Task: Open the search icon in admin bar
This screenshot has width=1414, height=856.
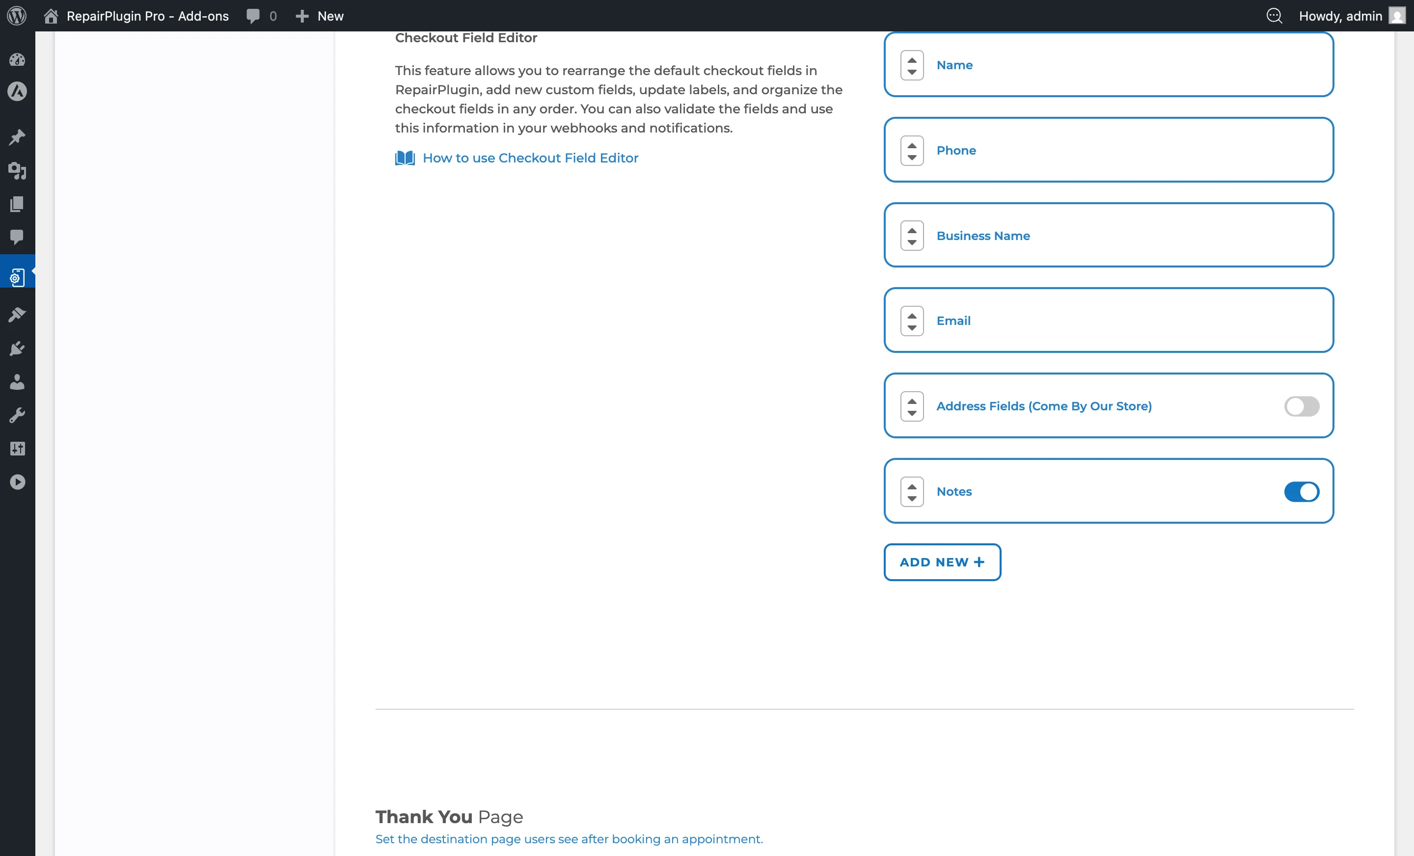Action: [x=1275, y=16]
